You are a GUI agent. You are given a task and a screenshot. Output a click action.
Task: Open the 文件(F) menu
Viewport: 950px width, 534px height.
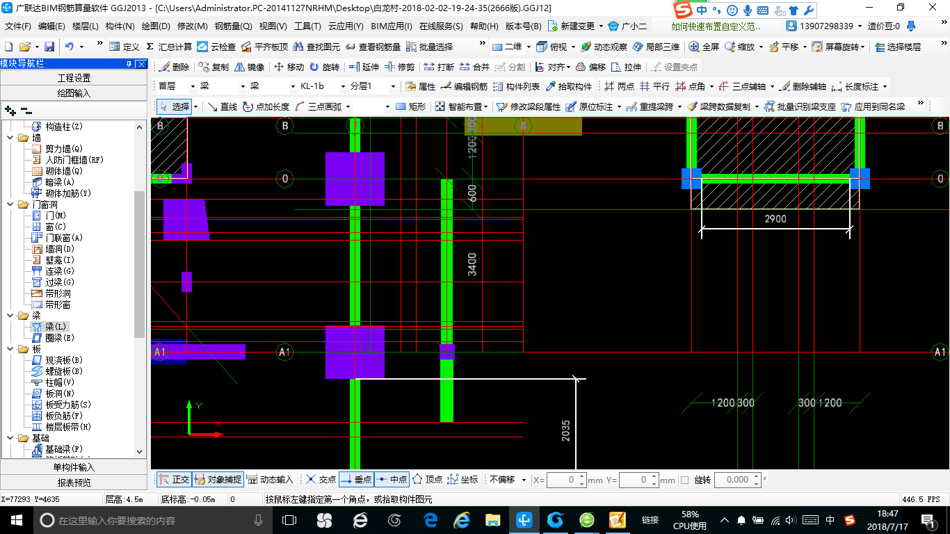(x=18, y=26)
